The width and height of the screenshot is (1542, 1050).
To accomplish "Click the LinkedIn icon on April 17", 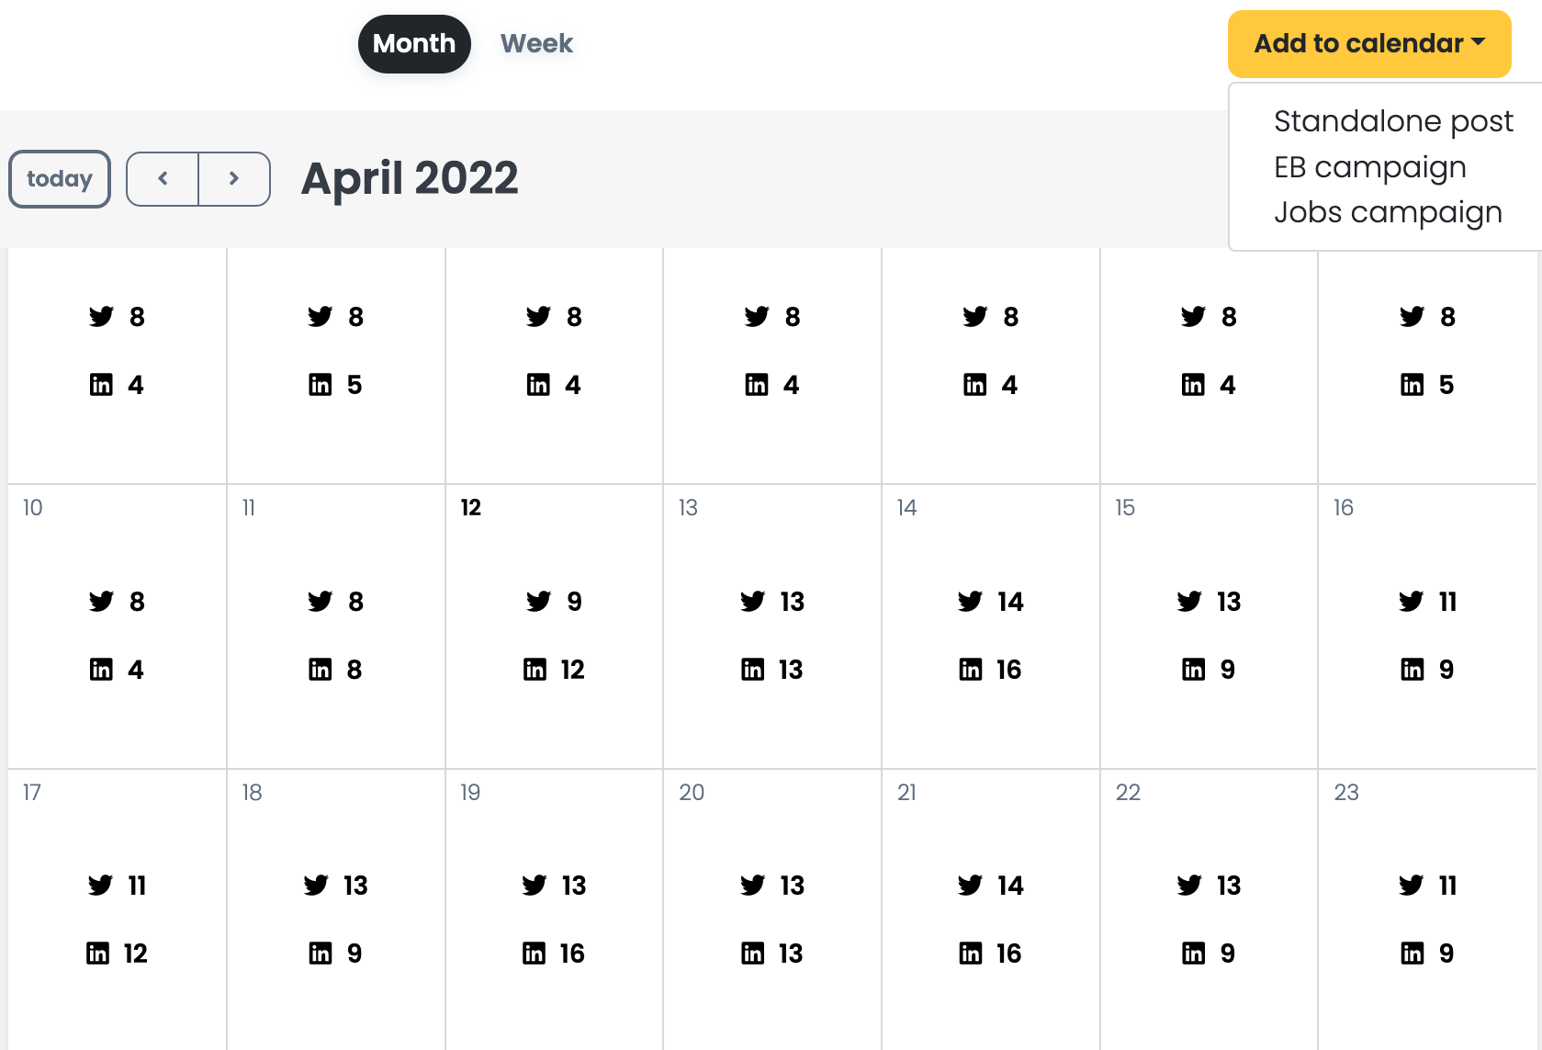I will 98,954.
